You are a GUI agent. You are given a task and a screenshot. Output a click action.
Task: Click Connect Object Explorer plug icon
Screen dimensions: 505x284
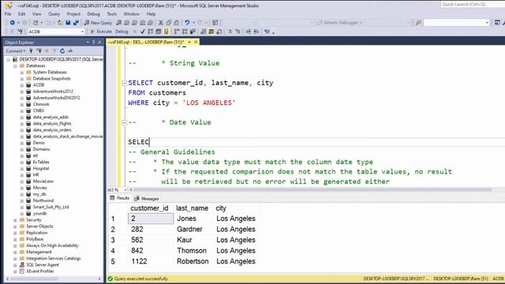(x=31, y=50)
